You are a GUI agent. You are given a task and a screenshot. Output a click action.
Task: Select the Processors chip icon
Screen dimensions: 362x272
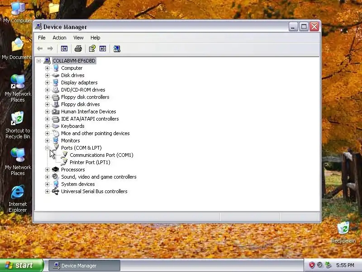click(x=55, y=170)
